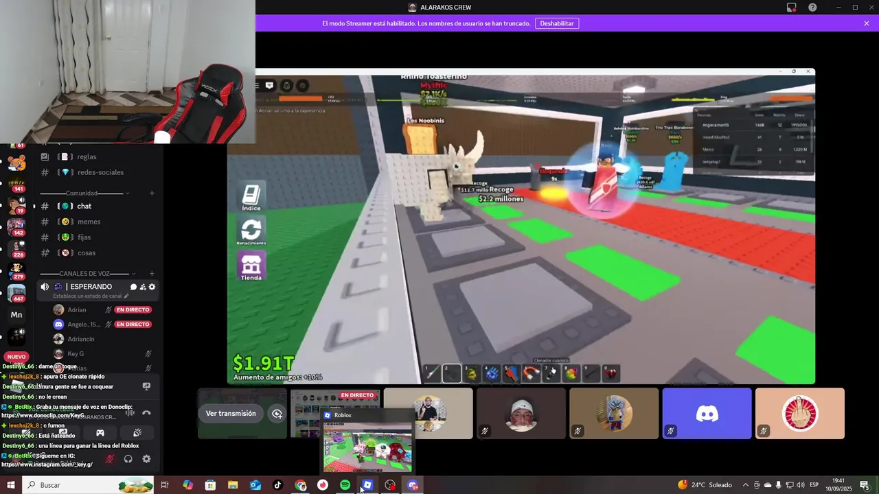Jump to NUEVO unread servers indicator
879x494 pixels.
pyautogui.click(x=16, y=357)
